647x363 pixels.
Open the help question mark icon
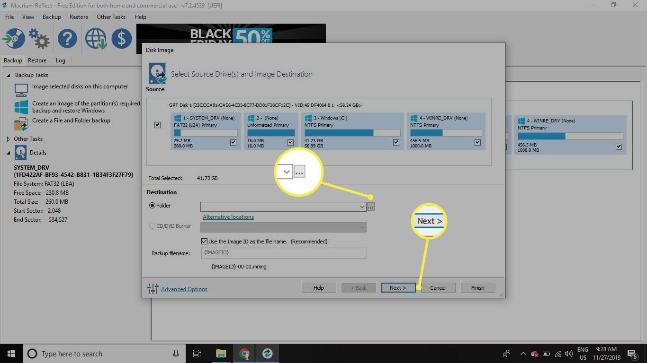click(x=67, y=38)
